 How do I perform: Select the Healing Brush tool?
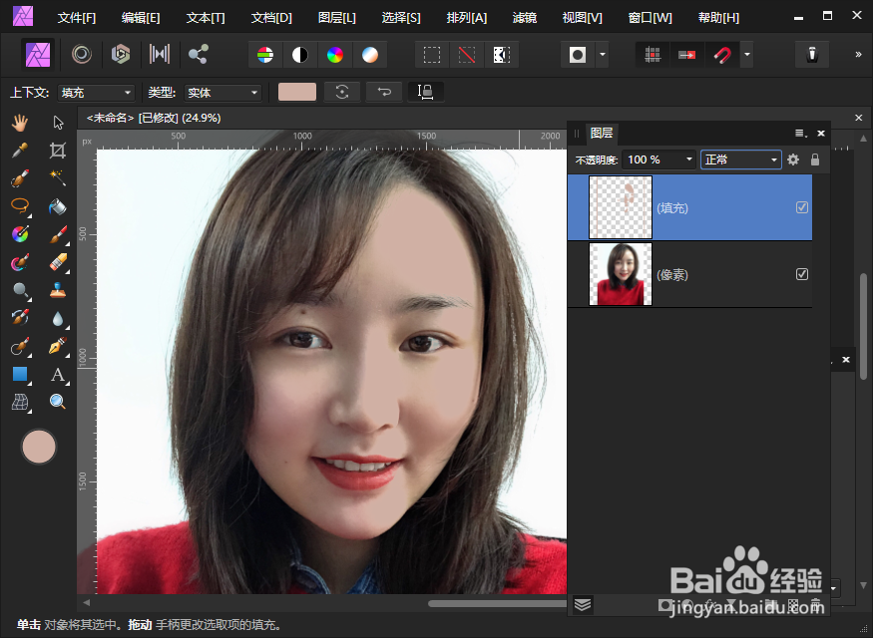click(20, 346)
